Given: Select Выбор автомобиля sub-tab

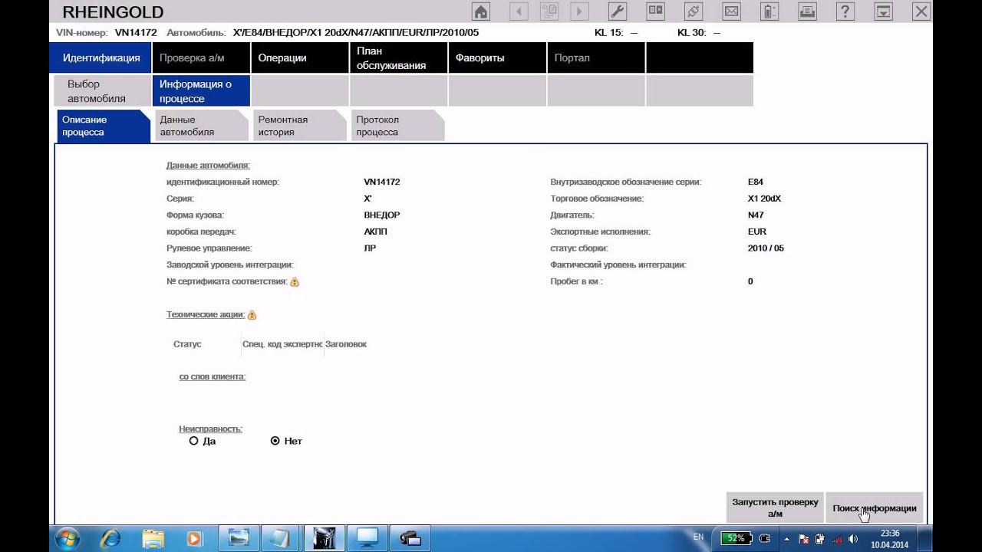Looking at the screenshot, I should tap(103, 91).
